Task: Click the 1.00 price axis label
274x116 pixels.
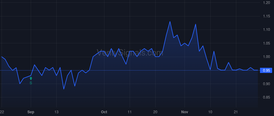Action: pyautogui.click(x=266, y=57)
